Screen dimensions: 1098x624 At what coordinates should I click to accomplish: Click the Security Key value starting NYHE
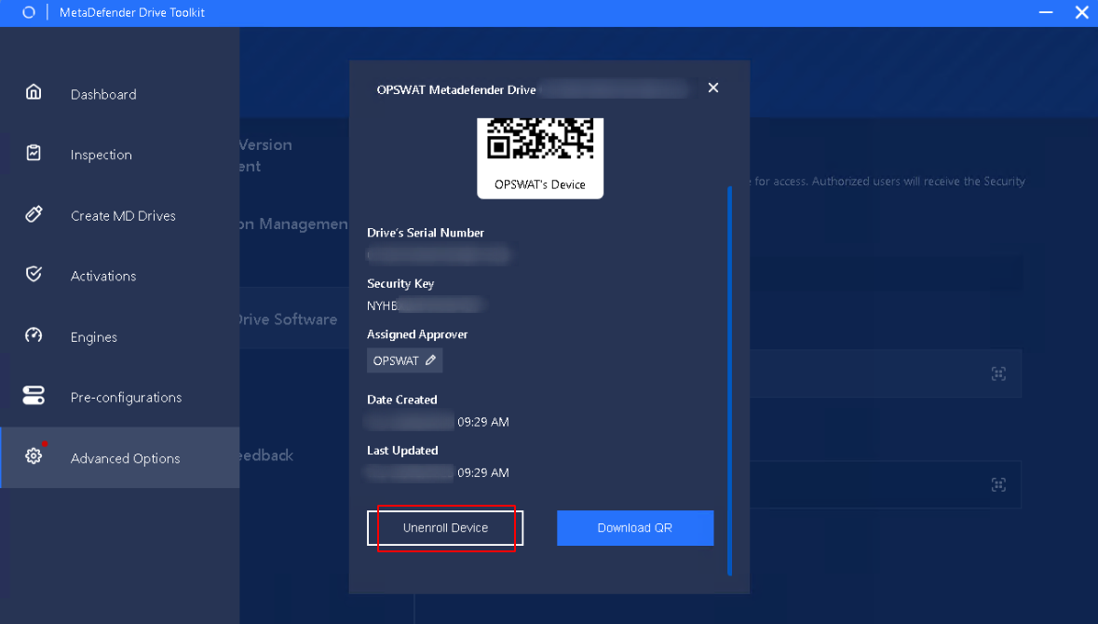pos(425,305)
